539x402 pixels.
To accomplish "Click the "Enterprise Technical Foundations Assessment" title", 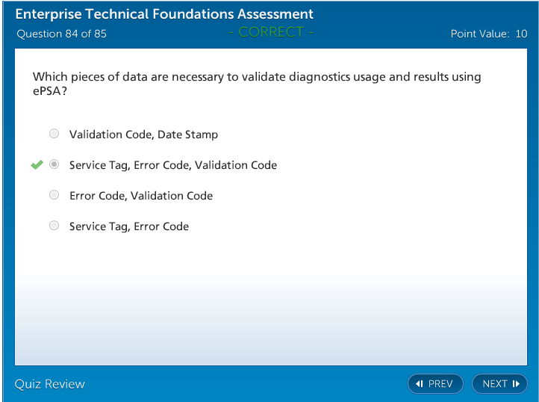I will 164,14.
